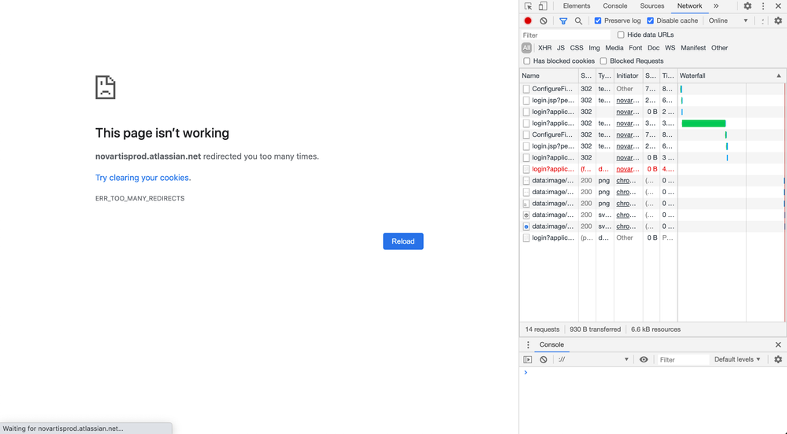
Task: Open the live expression eye icon in console
Action: pyautogui.click(x=644, y=359)
